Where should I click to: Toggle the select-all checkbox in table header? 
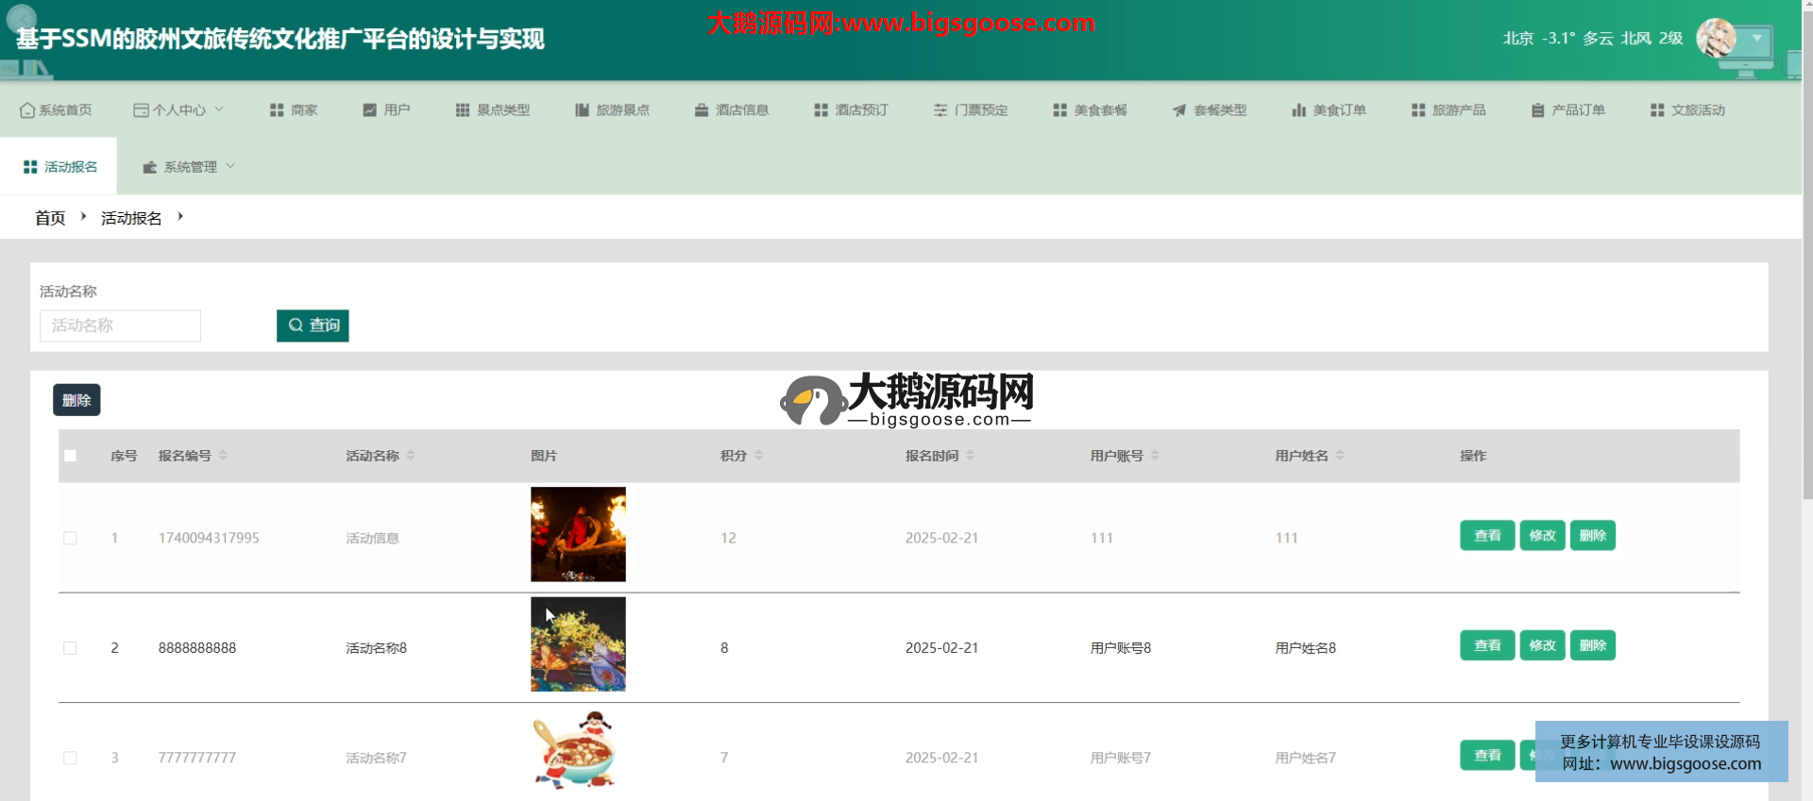pyautogui.click(x=70, y=456)
